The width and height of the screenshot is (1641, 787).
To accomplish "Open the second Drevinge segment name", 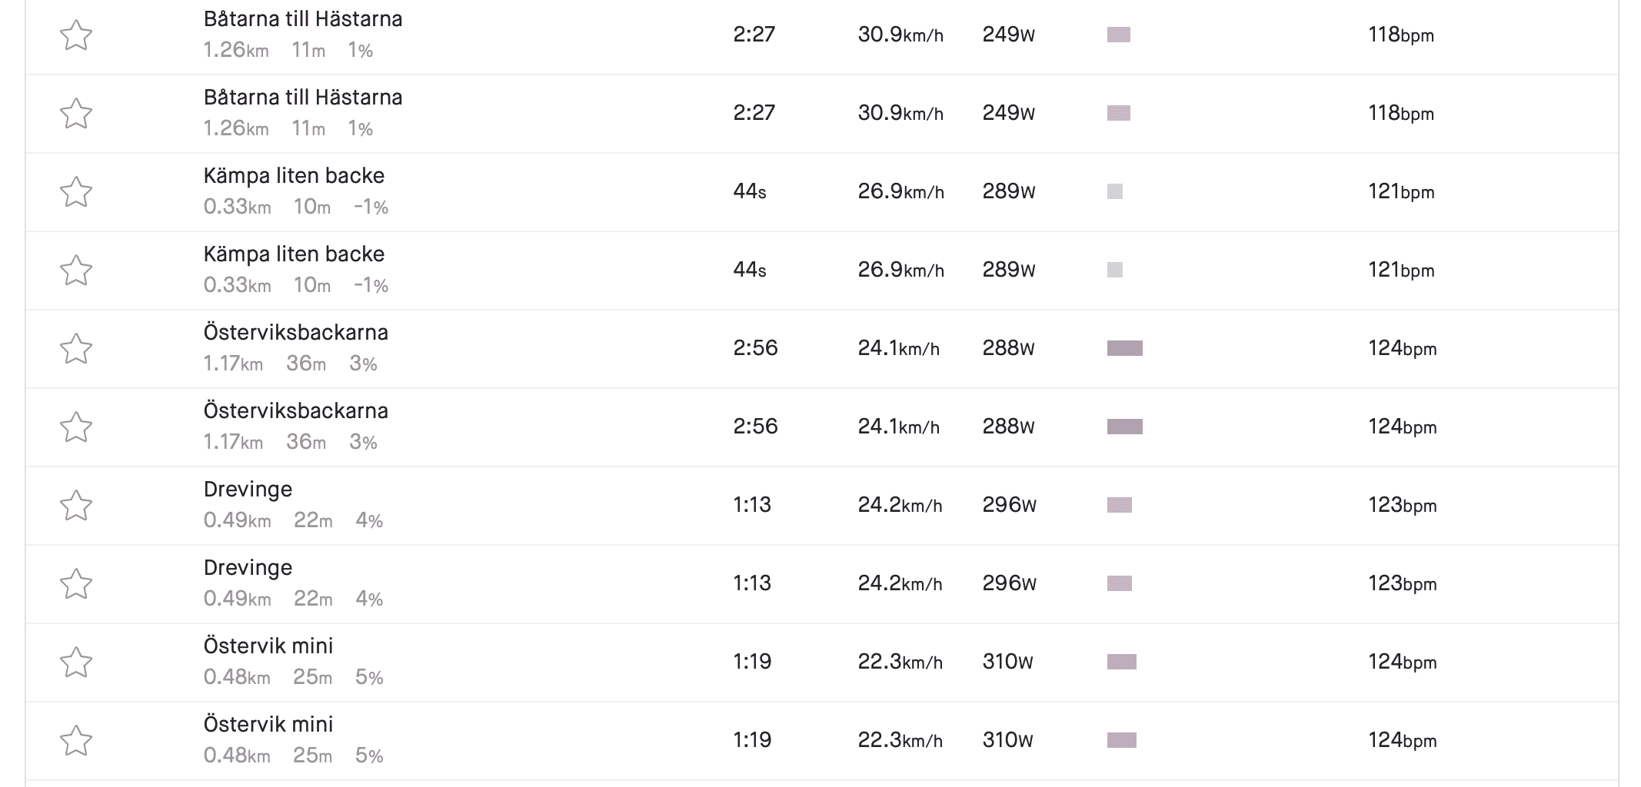I will point(248,568).
